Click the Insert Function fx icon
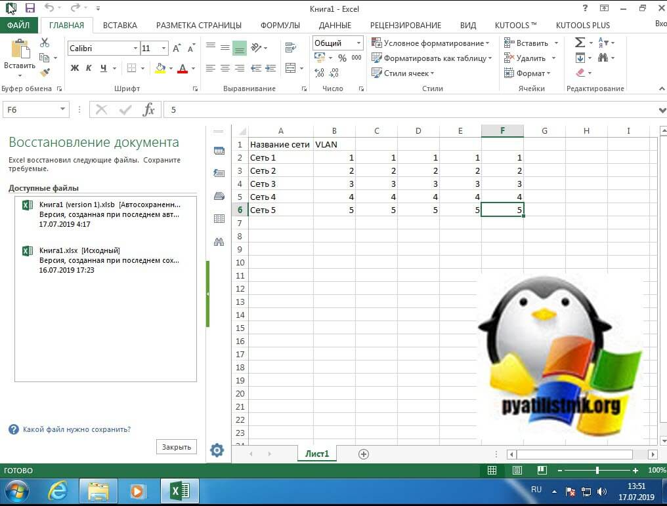 click(x=149, y=109)
